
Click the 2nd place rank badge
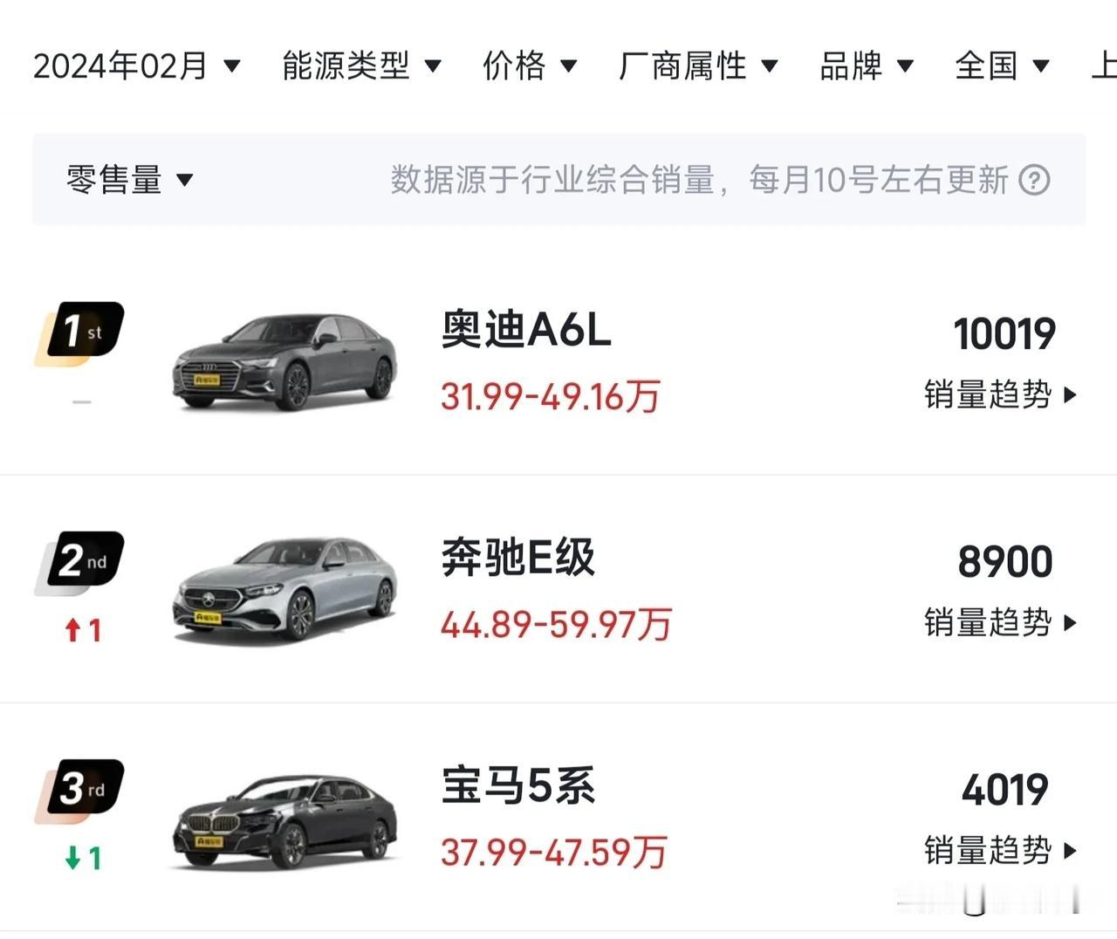[81, 561]
